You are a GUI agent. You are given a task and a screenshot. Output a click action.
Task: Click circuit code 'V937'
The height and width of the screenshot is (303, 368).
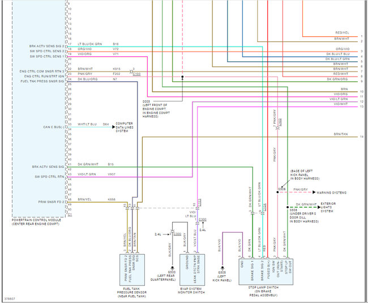112,174
